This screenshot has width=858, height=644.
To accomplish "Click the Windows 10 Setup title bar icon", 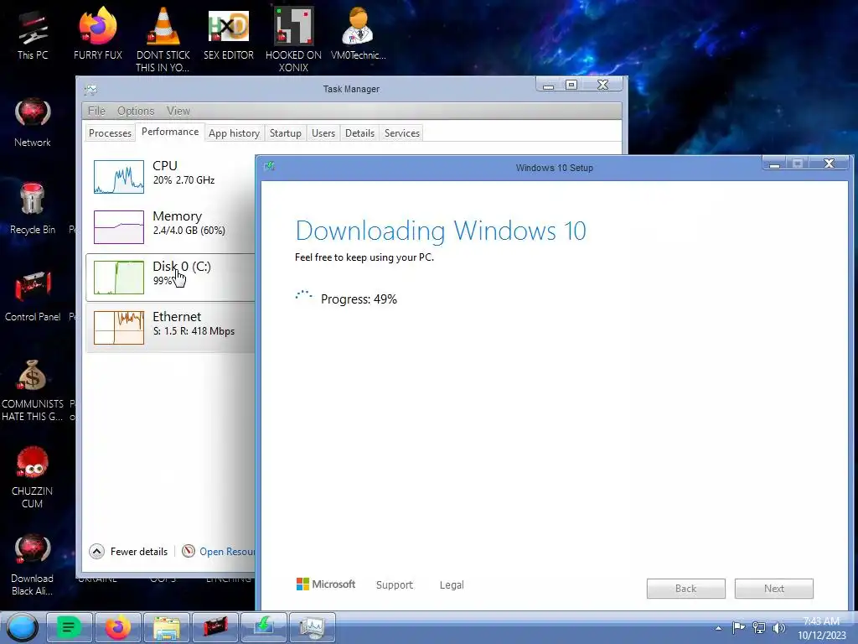I will [269, 167].
